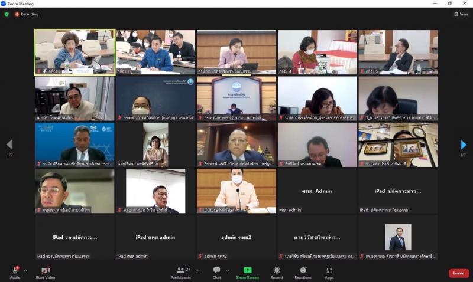The width and height of the screenshot is (473, 282).
Task: Open the Participants panel icon
Action: [181, 270]
